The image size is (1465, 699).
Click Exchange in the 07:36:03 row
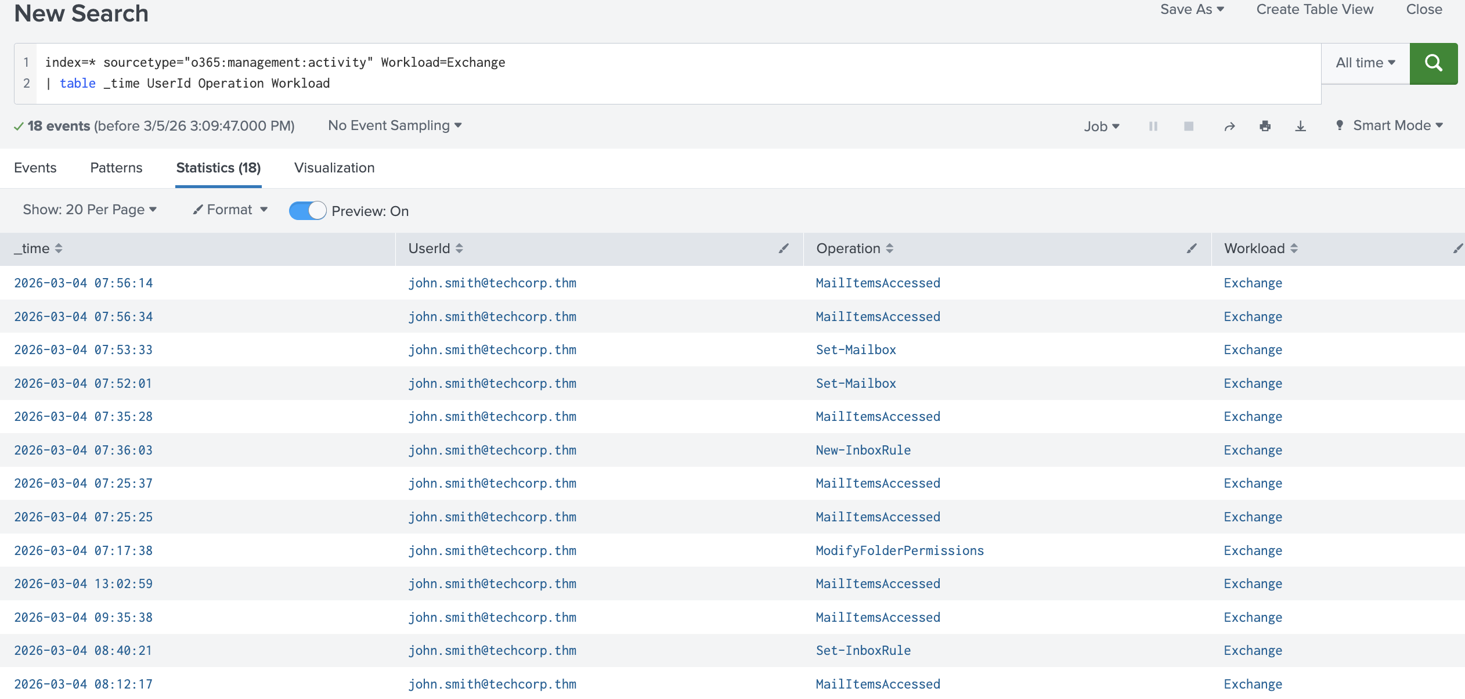click(x=1253, y=450)
